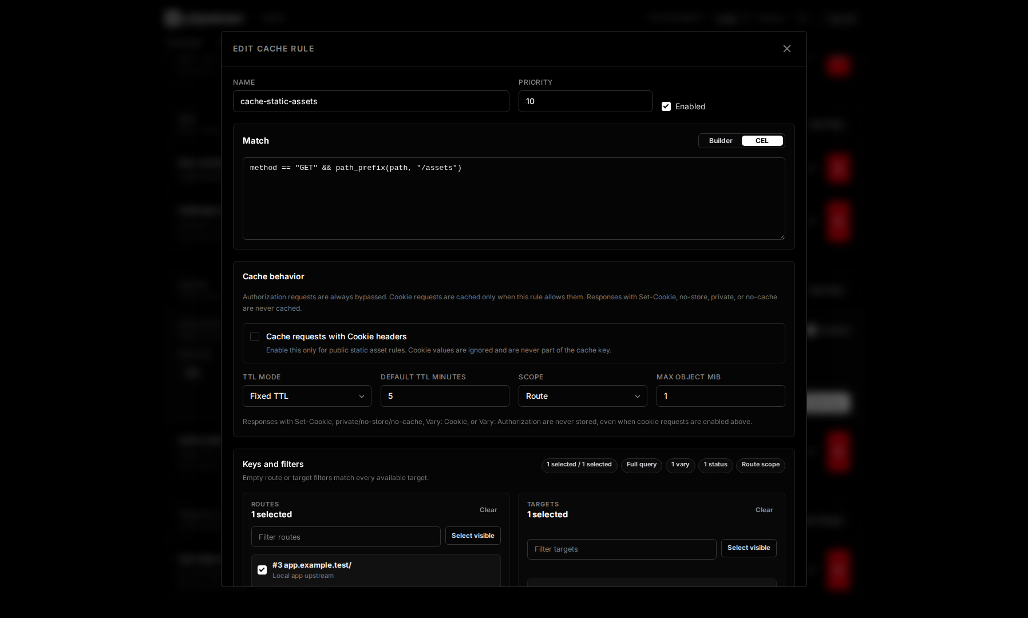Click the '#3 app.example.test/' route label
This screenshot has height=618, width=1028.
[x=312, y=565]
